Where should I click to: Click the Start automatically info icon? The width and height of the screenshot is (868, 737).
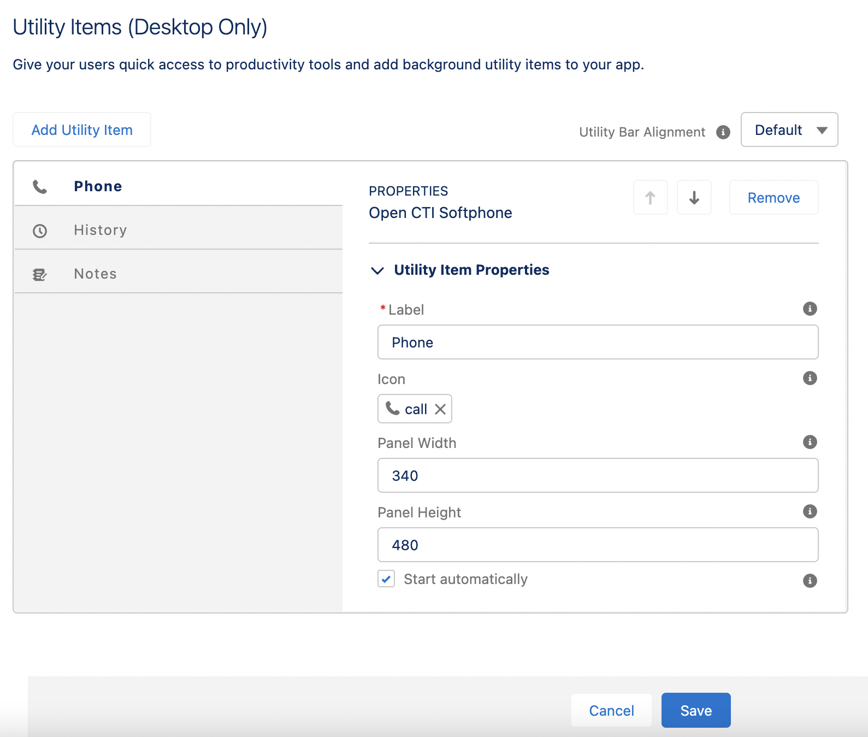pos(810,580)
